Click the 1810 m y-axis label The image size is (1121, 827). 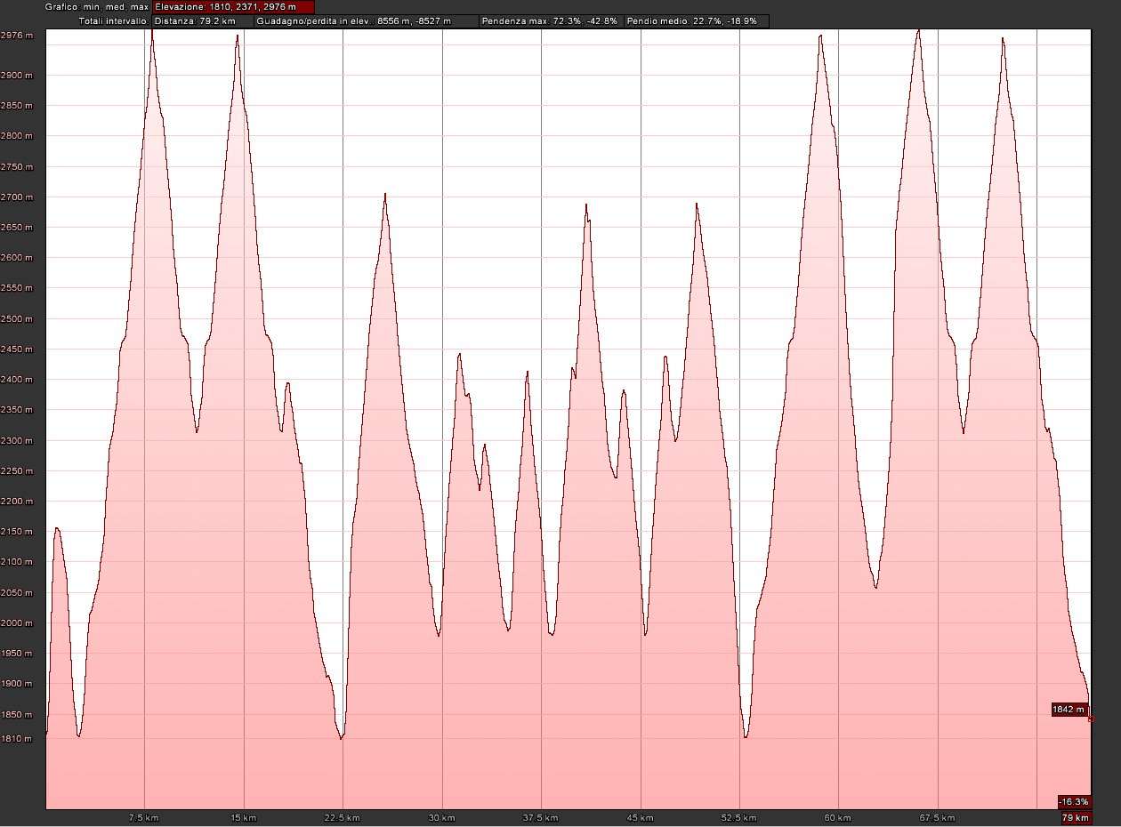[x=17, y=738]
